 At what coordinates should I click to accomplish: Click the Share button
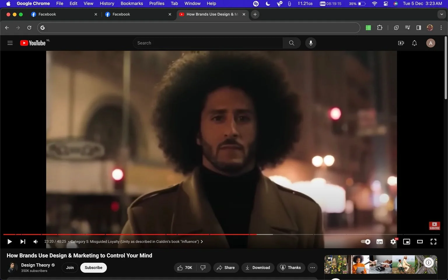coord(226,267)
